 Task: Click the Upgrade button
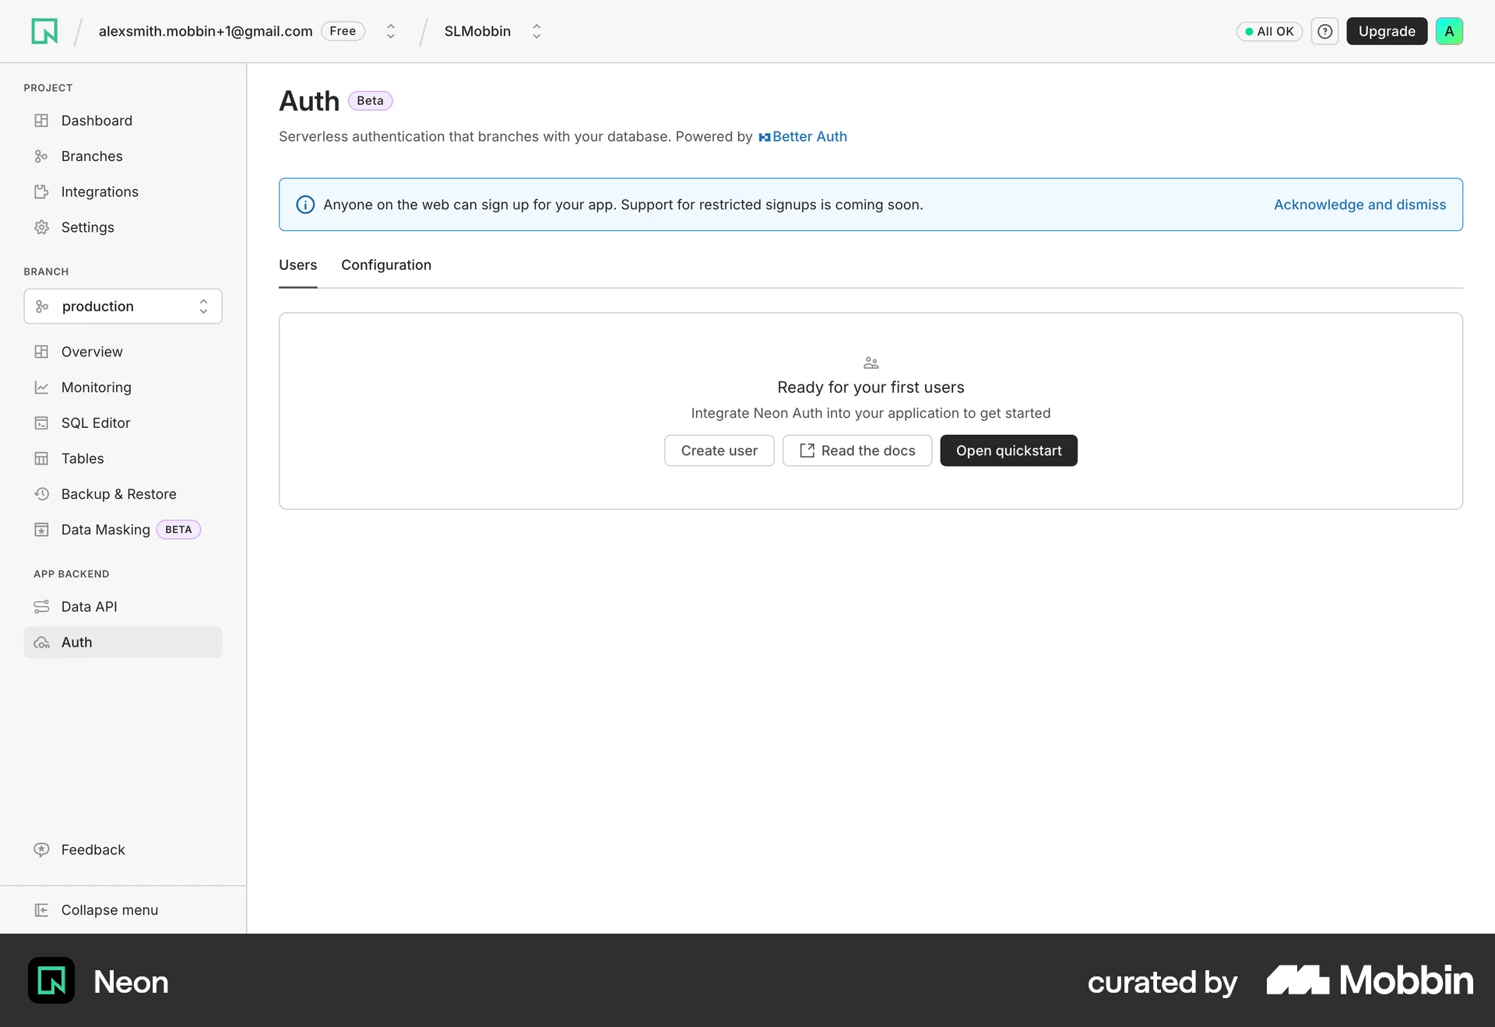coord(1386,31)
